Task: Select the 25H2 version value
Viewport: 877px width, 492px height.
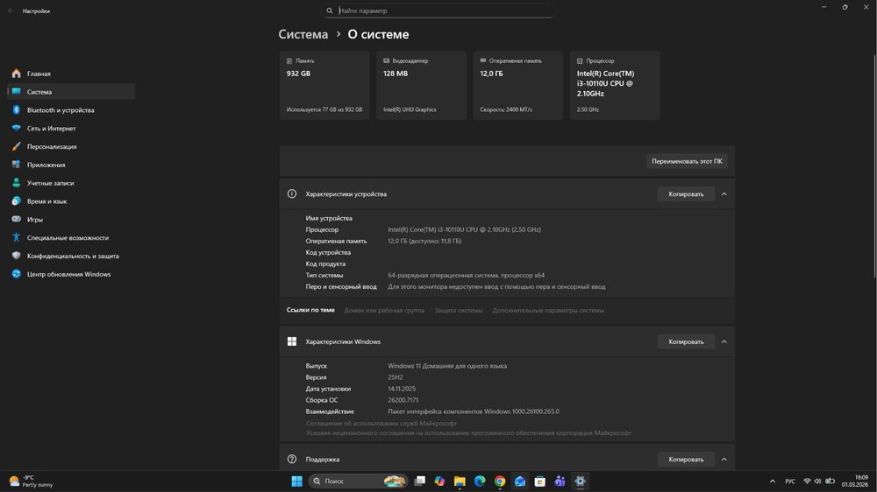Action: (x=396, y=377)
